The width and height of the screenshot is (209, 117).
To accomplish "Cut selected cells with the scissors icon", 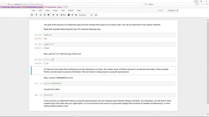I will click(x=41, y=15).
